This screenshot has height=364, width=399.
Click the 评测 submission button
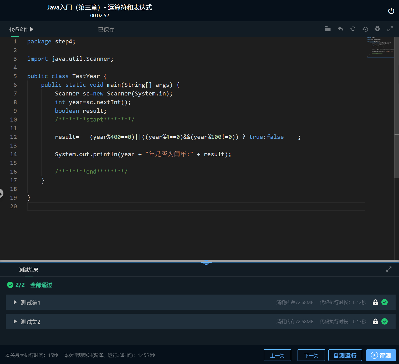(381, 355)
